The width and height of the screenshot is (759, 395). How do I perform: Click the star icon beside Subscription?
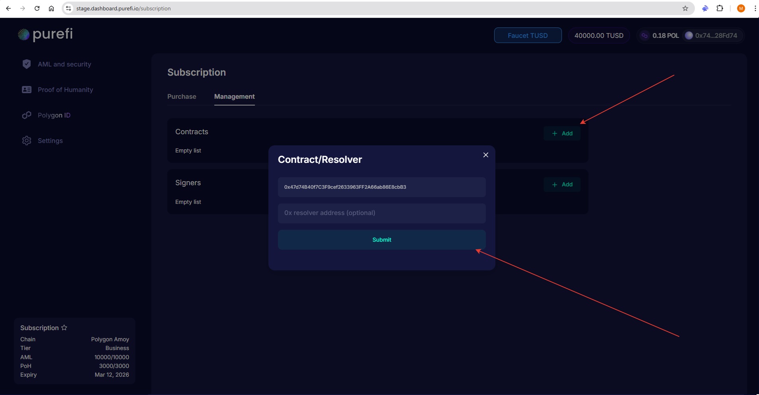tap(64, 328)
